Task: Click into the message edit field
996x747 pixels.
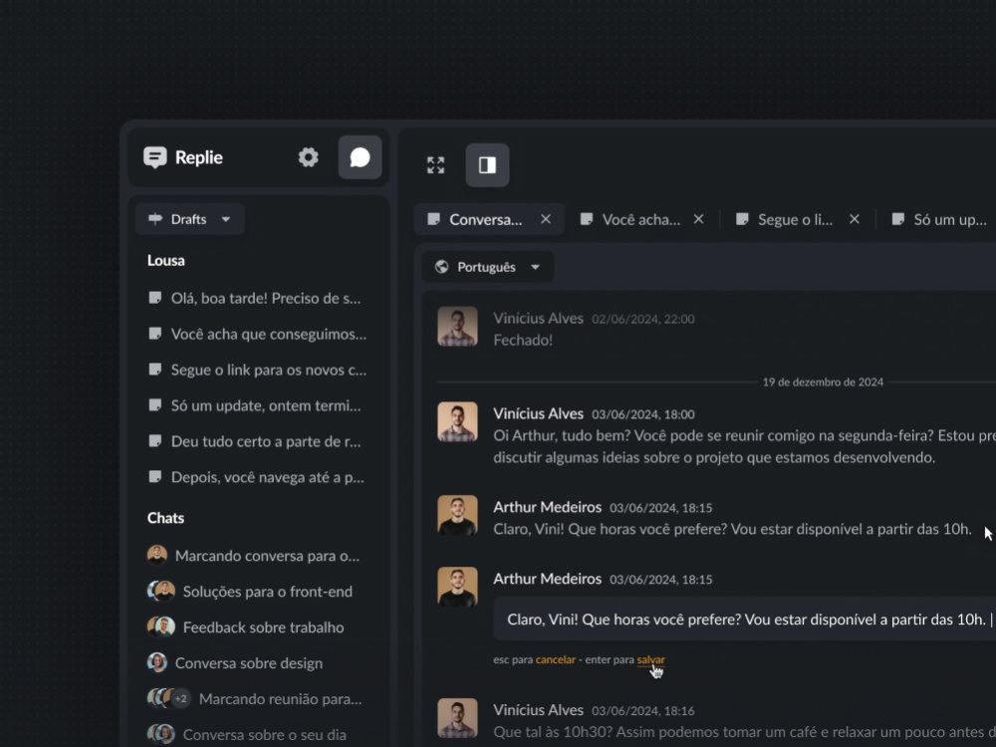Action: click(744, 620)
